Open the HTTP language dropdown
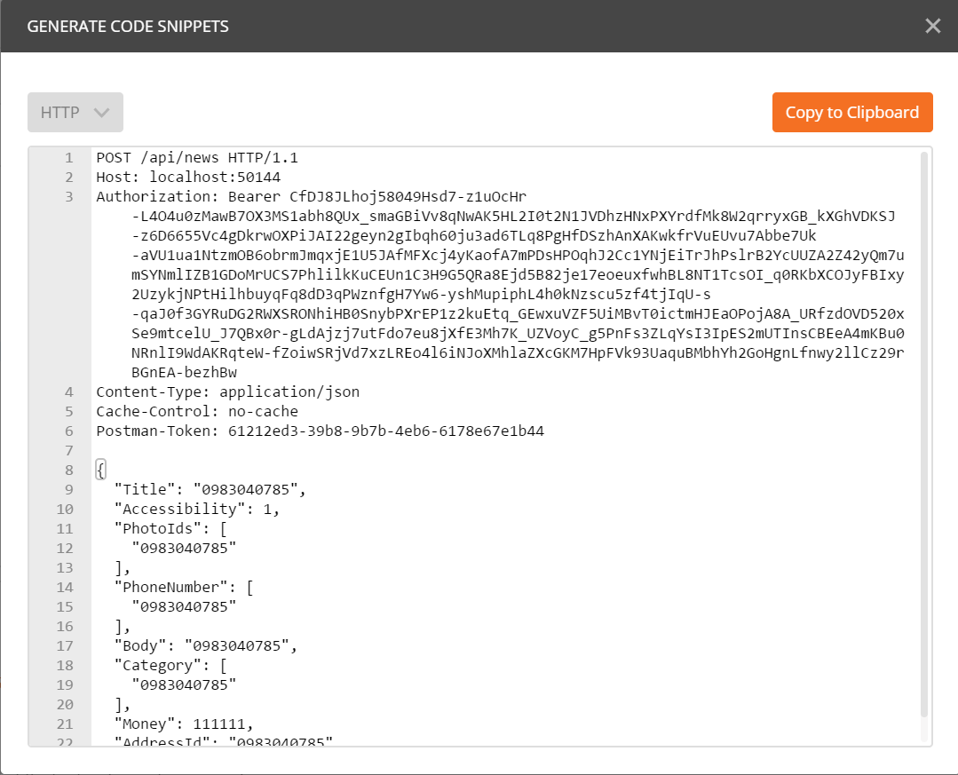The height and width of the screenshot is (775, 958). pyautogui.click(x=75, y=113)
